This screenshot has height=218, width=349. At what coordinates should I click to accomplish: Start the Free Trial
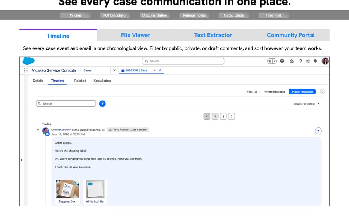click(273, 15)
